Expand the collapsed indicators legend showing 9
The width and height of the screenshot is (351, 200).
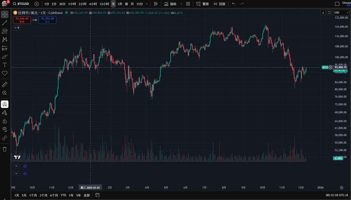17,28
